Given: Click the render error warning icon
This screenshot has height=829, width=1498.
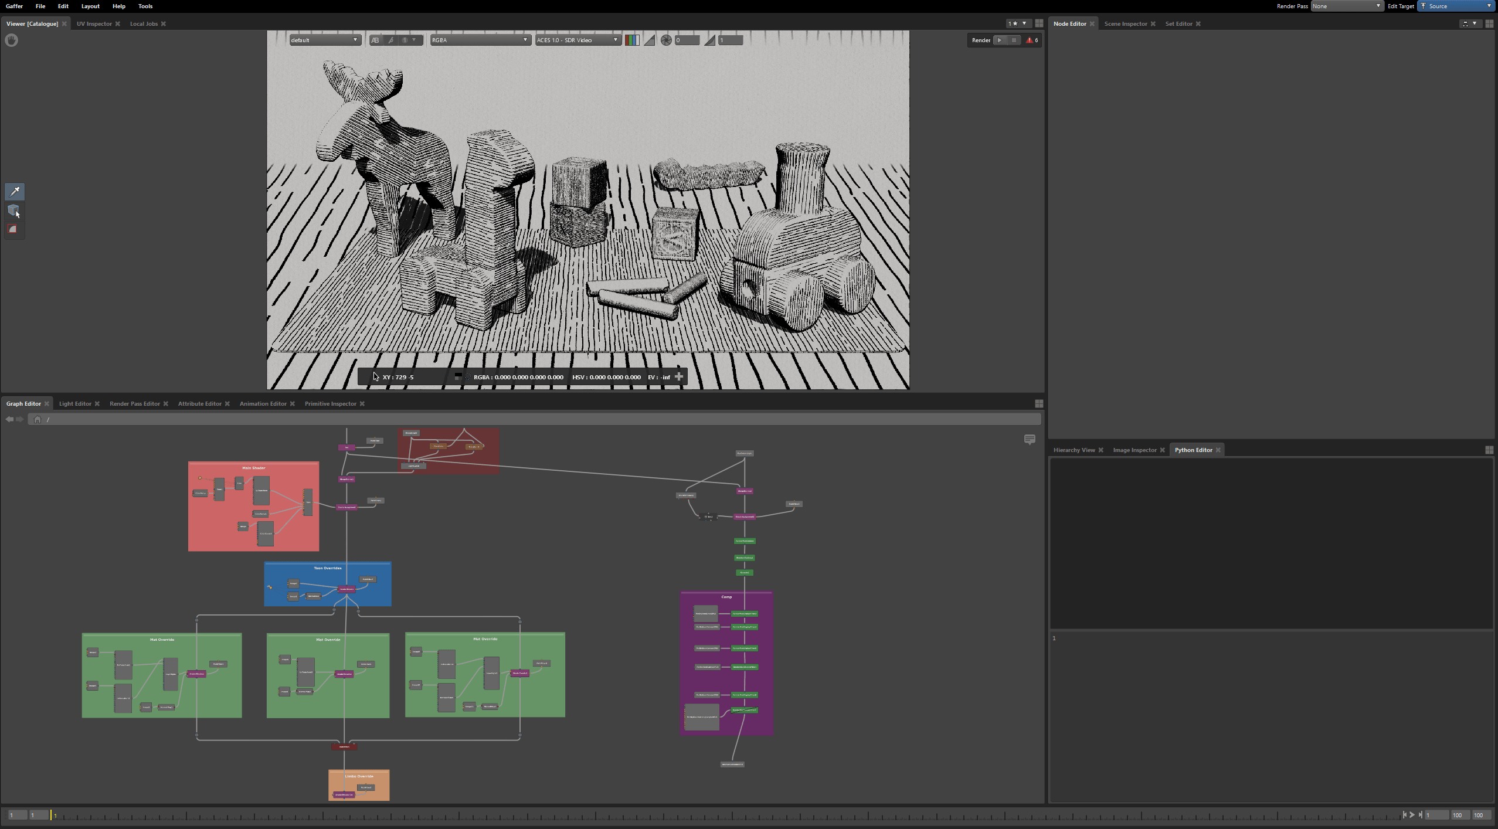Looking at the screenshot, I should pos(1029,40).
